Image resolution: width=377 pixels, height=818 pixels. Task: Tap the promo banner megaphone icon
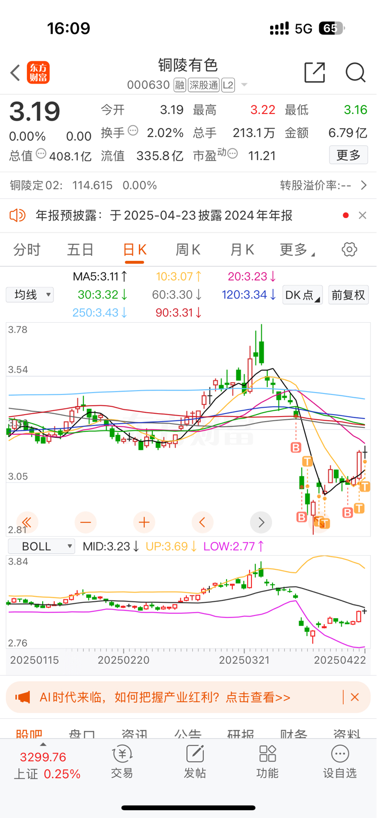23,697
